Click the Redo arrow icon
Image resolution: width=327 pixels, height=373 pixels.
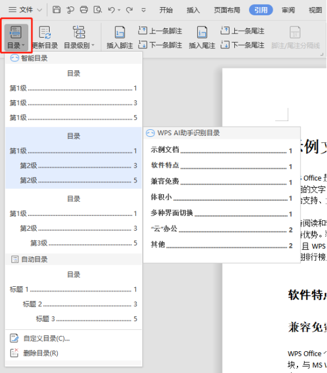pos(129,10)
